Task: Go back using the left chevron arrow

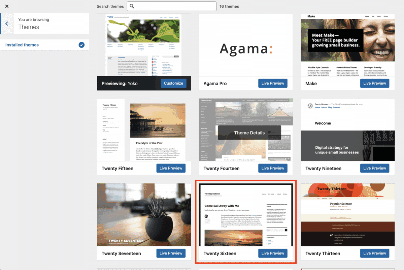Action: coord(7,24)
